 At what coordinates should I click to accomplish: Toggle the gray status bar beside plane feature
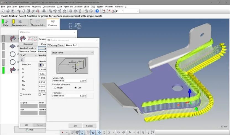pos(3,47)
